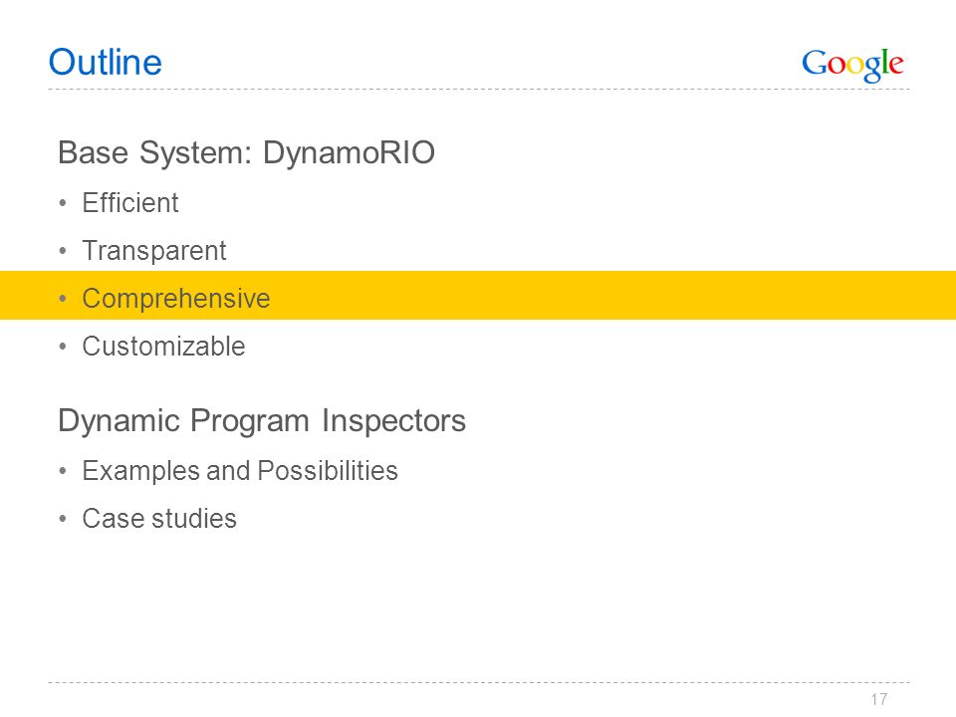956x717 pixels.
Task: Select the Transparent bullet text
Action: click(154, 251)
